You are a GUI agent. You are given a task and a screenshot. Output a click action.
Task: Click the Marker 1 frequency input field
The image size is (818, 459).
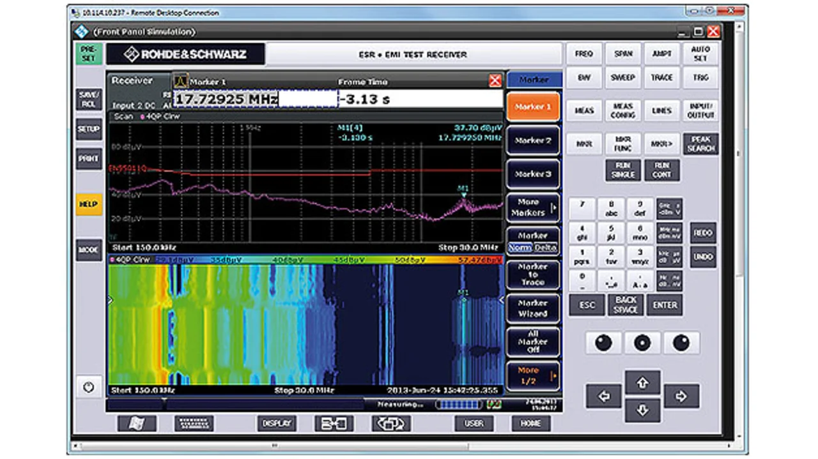coord(255,100)
